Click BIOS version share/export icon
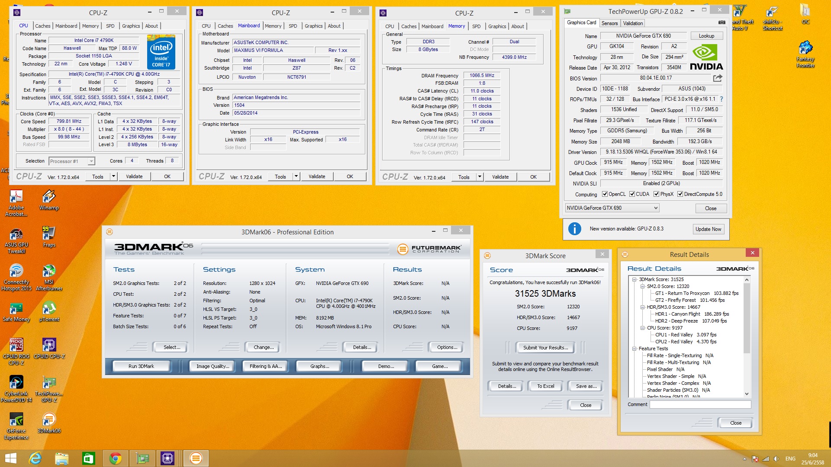 (x=718, y=78)
